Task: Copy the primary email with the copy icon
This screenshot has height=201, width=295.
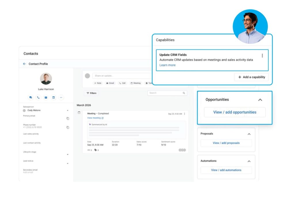Action: click(68, 118)
